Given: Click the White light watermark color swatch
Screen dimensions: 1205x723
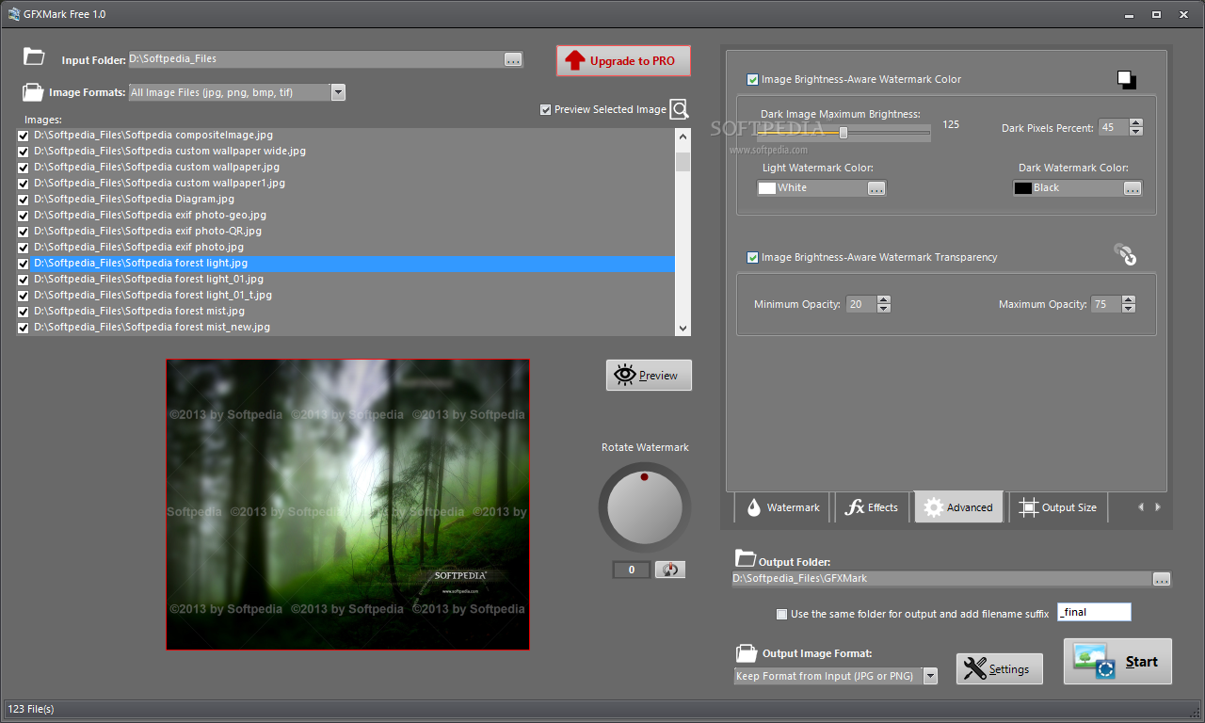Looking at the screenshot, I should 767,188.
